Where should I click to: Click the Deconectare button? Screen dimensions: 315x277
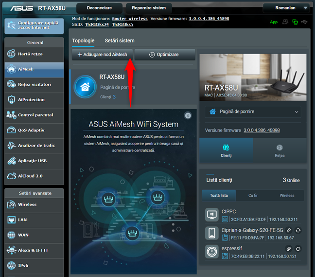click(x=99, y=8)
